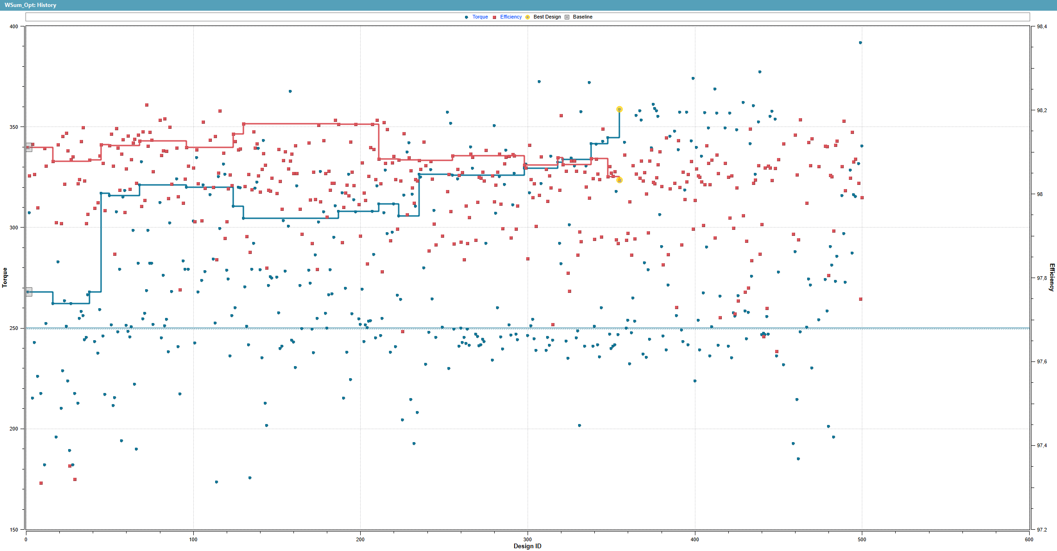Click the Torque axis title on left

click(x=5, y=278)
